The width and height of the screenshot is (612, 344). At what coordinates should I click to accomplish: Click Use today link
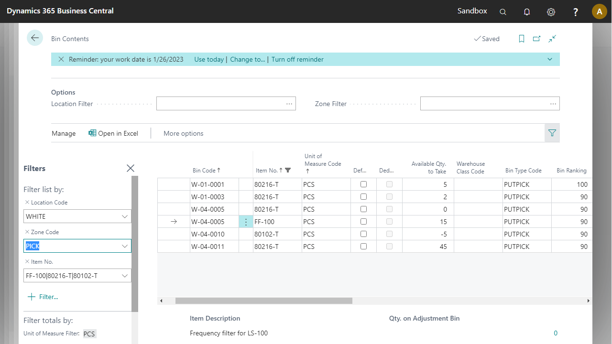(209, 59)
